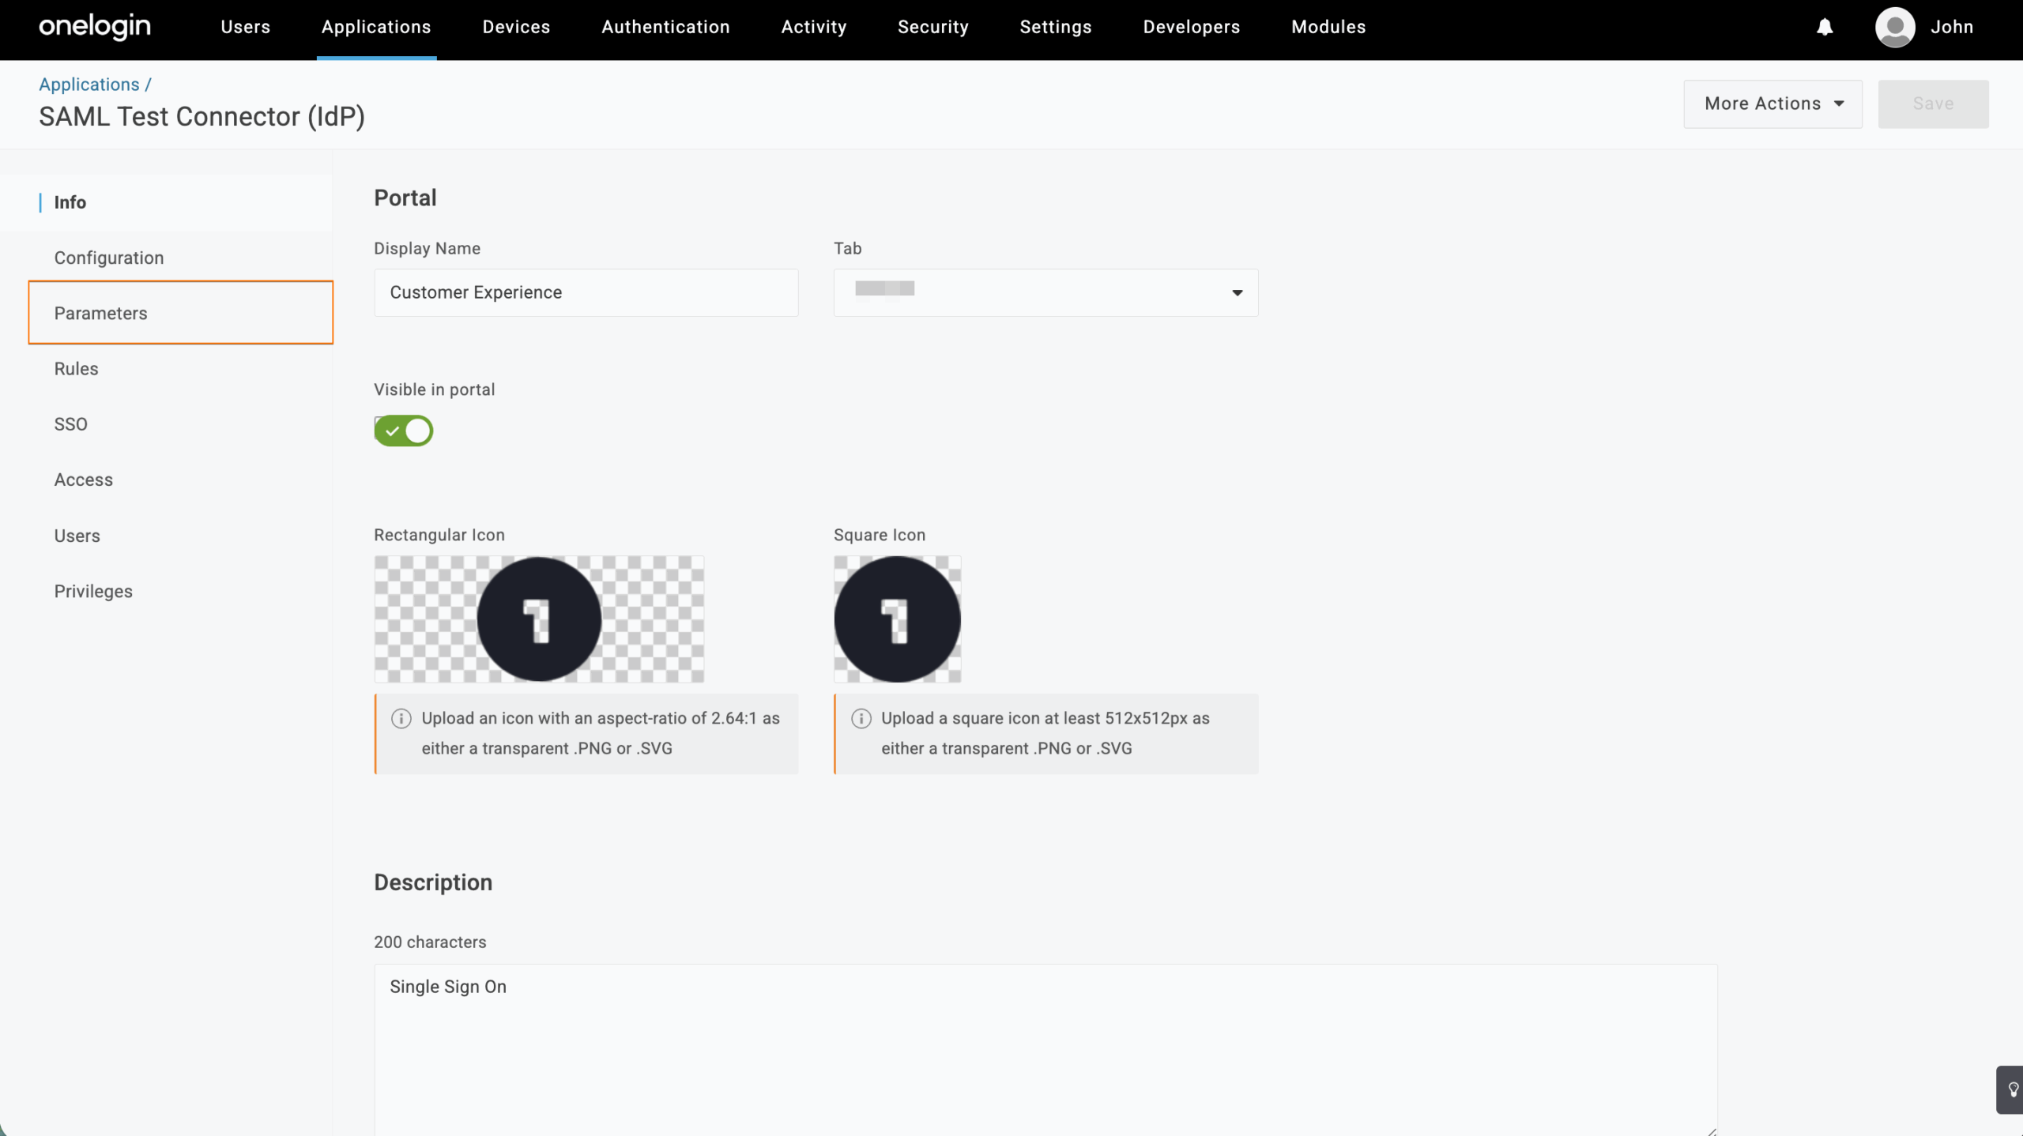The width and height of the screenshot is (2023, 1136).
Task: Click the info icon in the square icon hint
Action: point(861,718)
